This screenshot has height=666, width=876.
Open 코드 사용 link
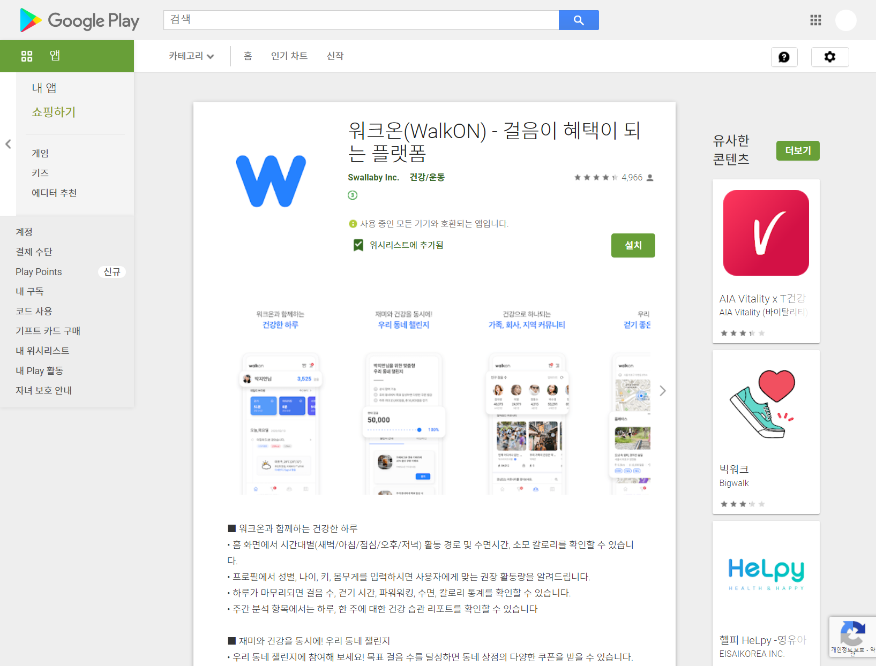pos(34,311)
